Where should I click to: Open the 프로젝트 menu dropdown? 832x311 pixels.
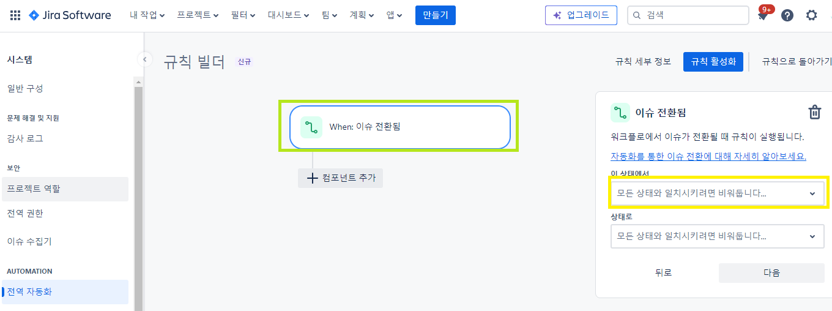click(x=198, y=15)
